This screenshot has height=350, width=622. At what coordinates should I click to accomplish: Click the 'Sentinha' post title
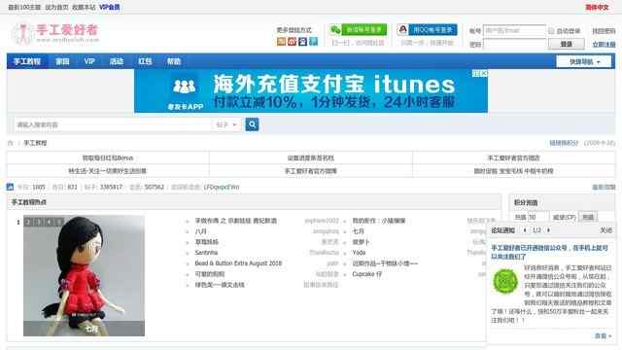[206, 253]
